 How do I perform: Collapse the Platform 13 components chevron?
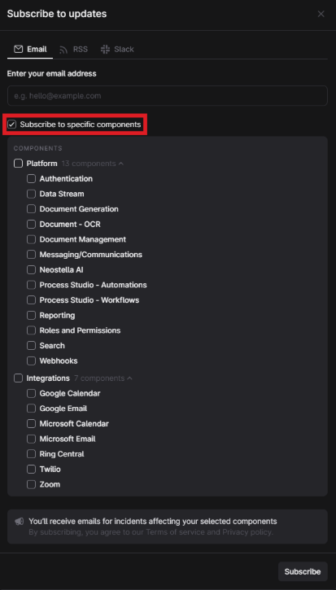pyautogui.click(x=120, y=164)
